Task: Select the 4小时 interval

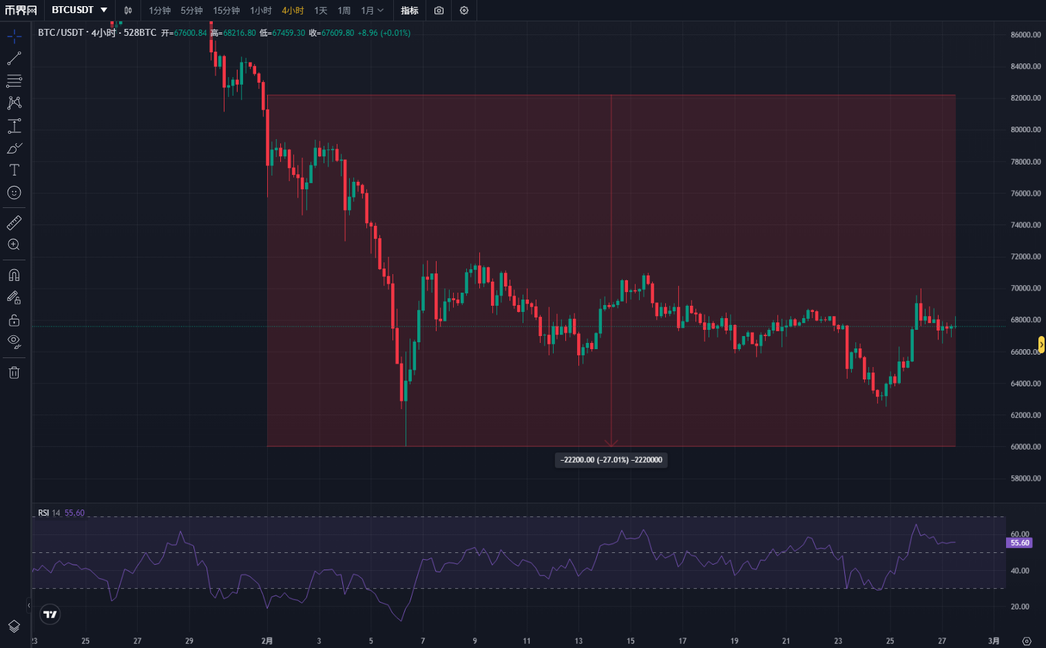Action: pyautogui.click(x=293, y=10)
